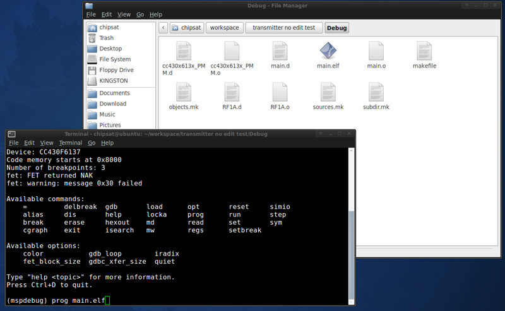Open Edit menu in File Manager

point(107,15)
